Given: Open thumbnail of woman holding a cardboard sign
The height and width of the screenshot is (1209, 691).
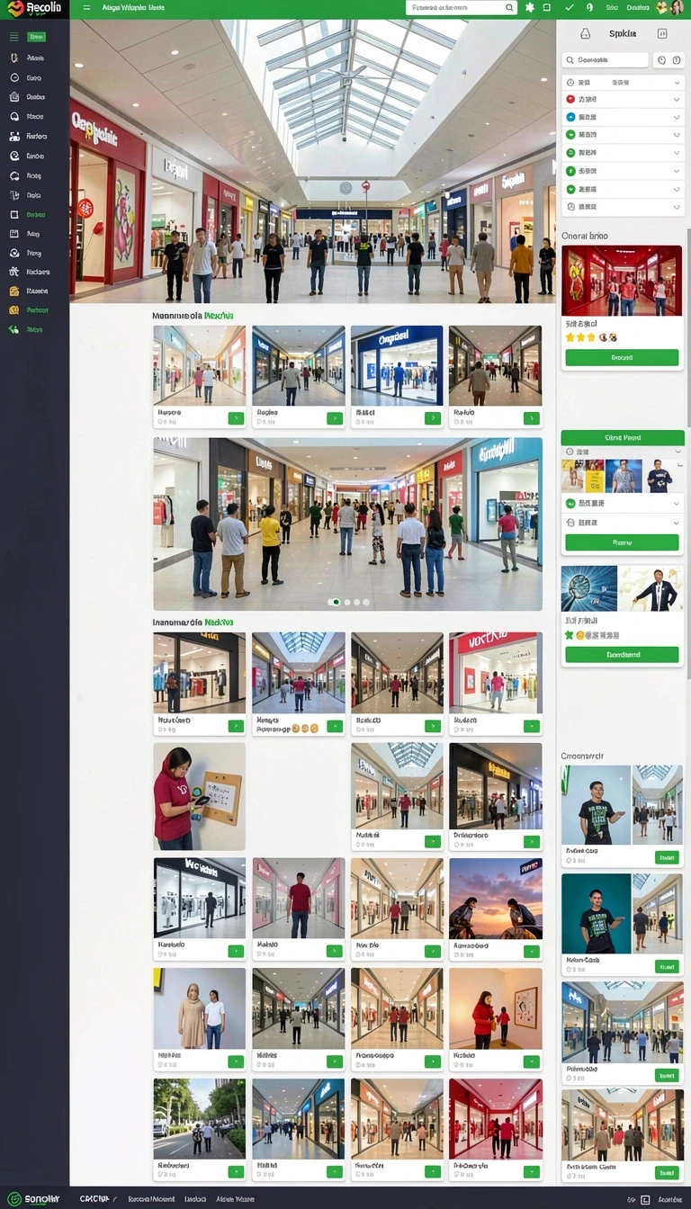Looking at the screenshot, I should pos(199,796).
